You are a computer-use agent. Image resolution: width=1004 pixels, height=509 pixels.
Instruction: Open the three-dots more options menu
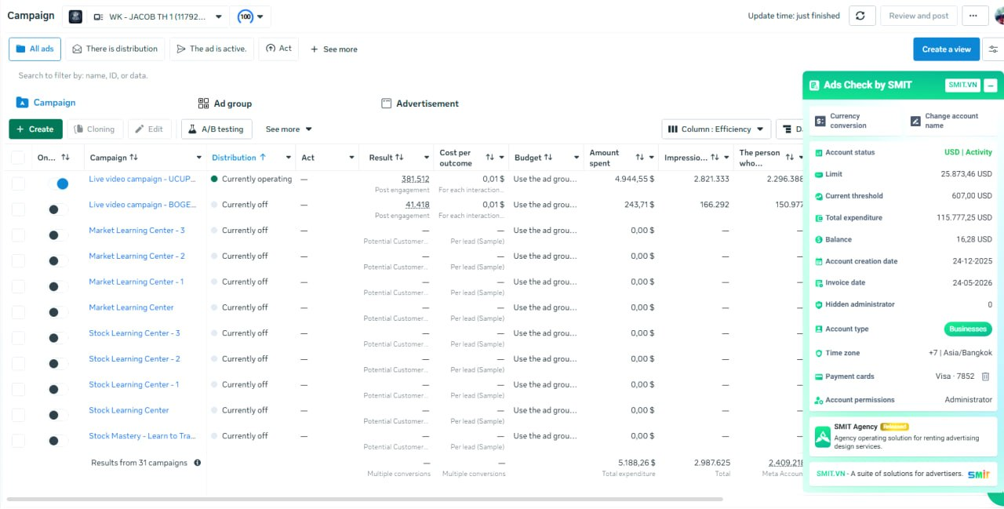pos(973,16)
